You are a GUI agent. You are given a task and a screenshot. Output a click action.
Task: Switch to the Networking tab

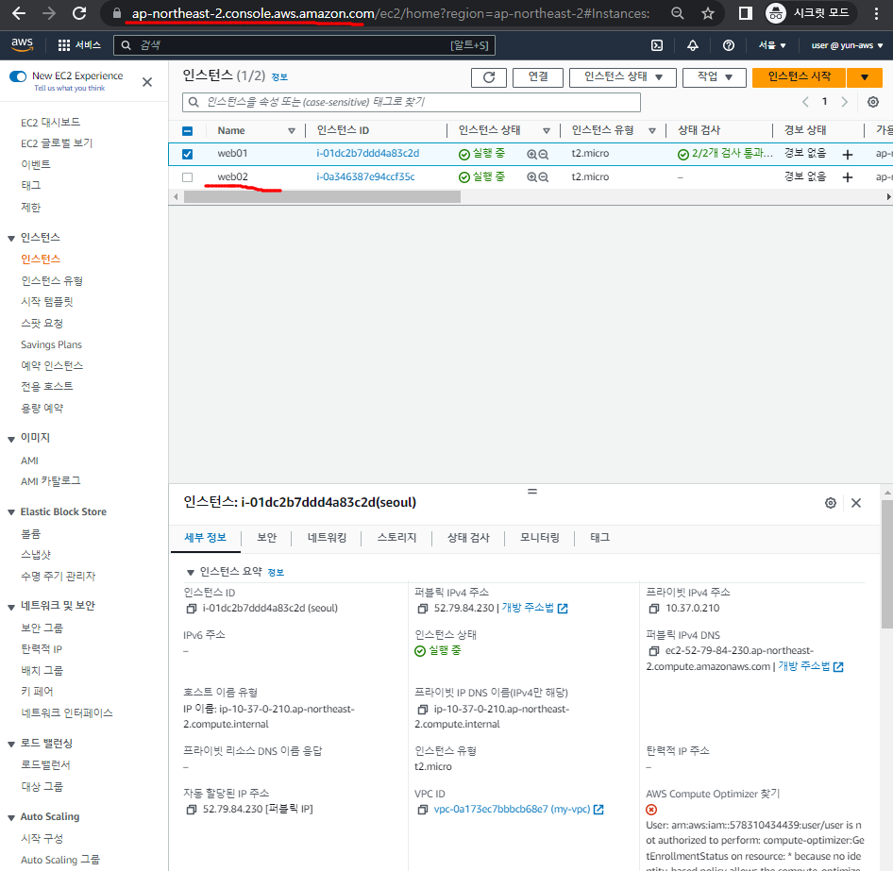coord(327,537)
